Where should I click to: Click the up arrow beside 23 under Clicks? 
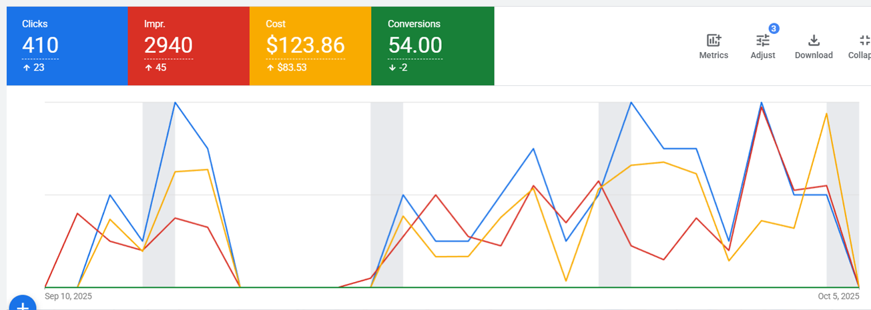click(x=26, y=67)
